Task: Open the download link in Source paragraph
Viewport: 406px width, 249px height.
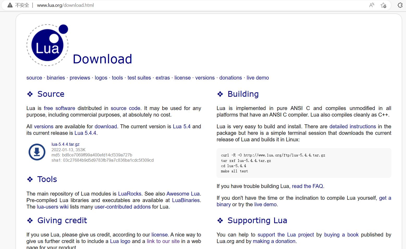Action: 106,126
